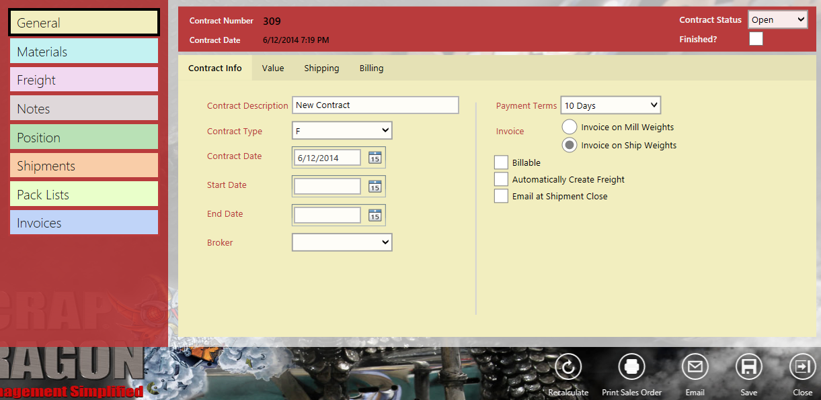The image size is (821, 400).
Task: Click the Payment Terms label
Action: click(526, 105)
